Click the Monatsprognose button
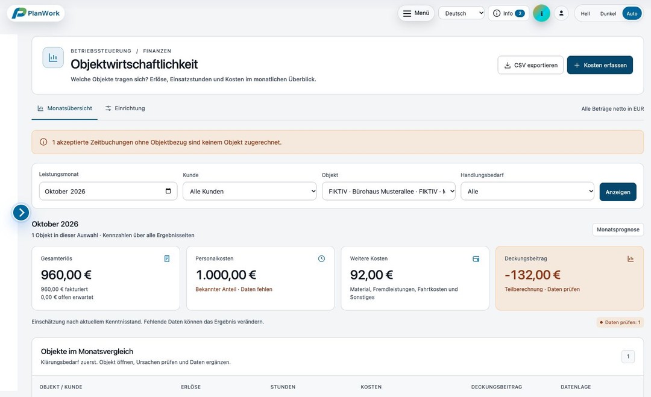This screenshot has width=651, height=397. pyautogui.click(x=618, y=230)
